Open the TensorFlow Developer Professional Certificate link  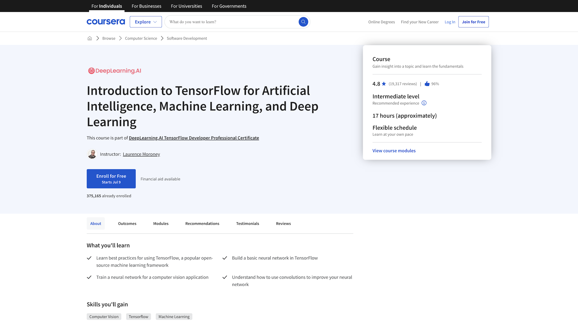[x=194, y=138]
